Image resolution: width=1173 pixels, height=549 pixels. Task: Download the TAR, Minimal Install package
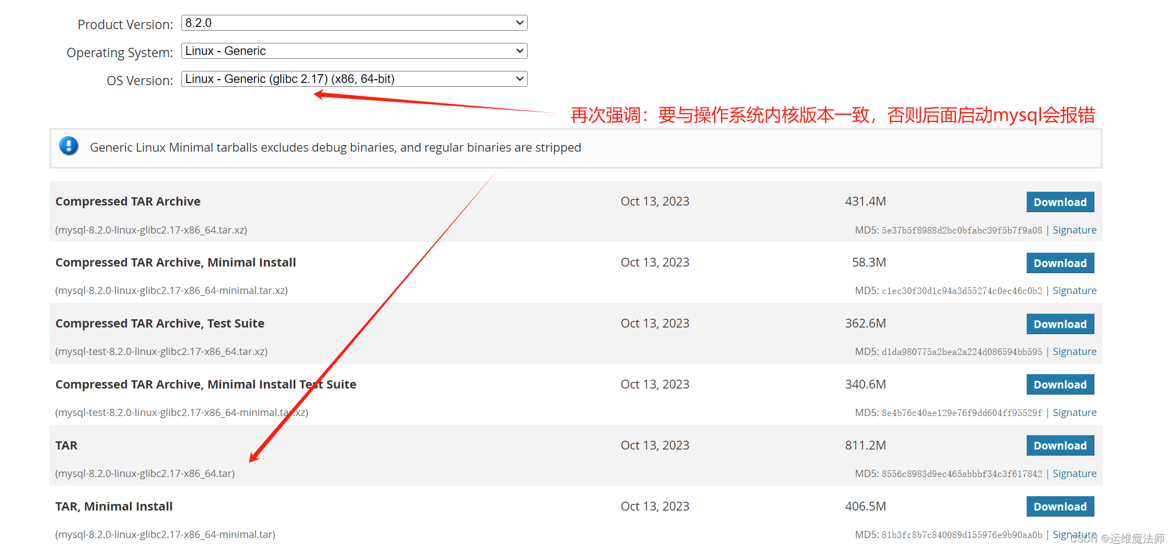[x=1060, y=507]
